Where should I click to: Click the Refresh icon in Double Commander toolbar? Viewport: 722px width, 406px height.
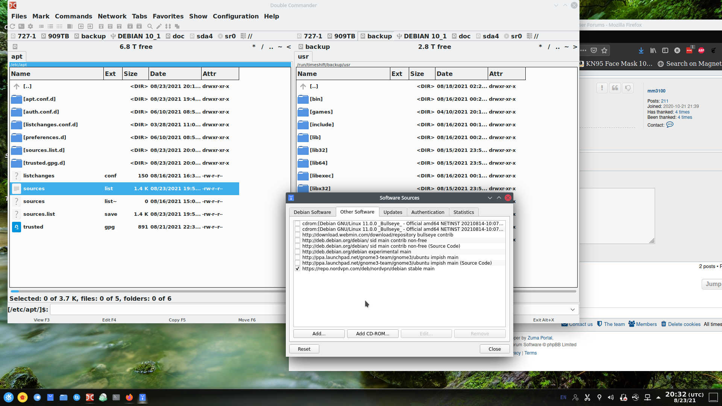tap(12, 26)
